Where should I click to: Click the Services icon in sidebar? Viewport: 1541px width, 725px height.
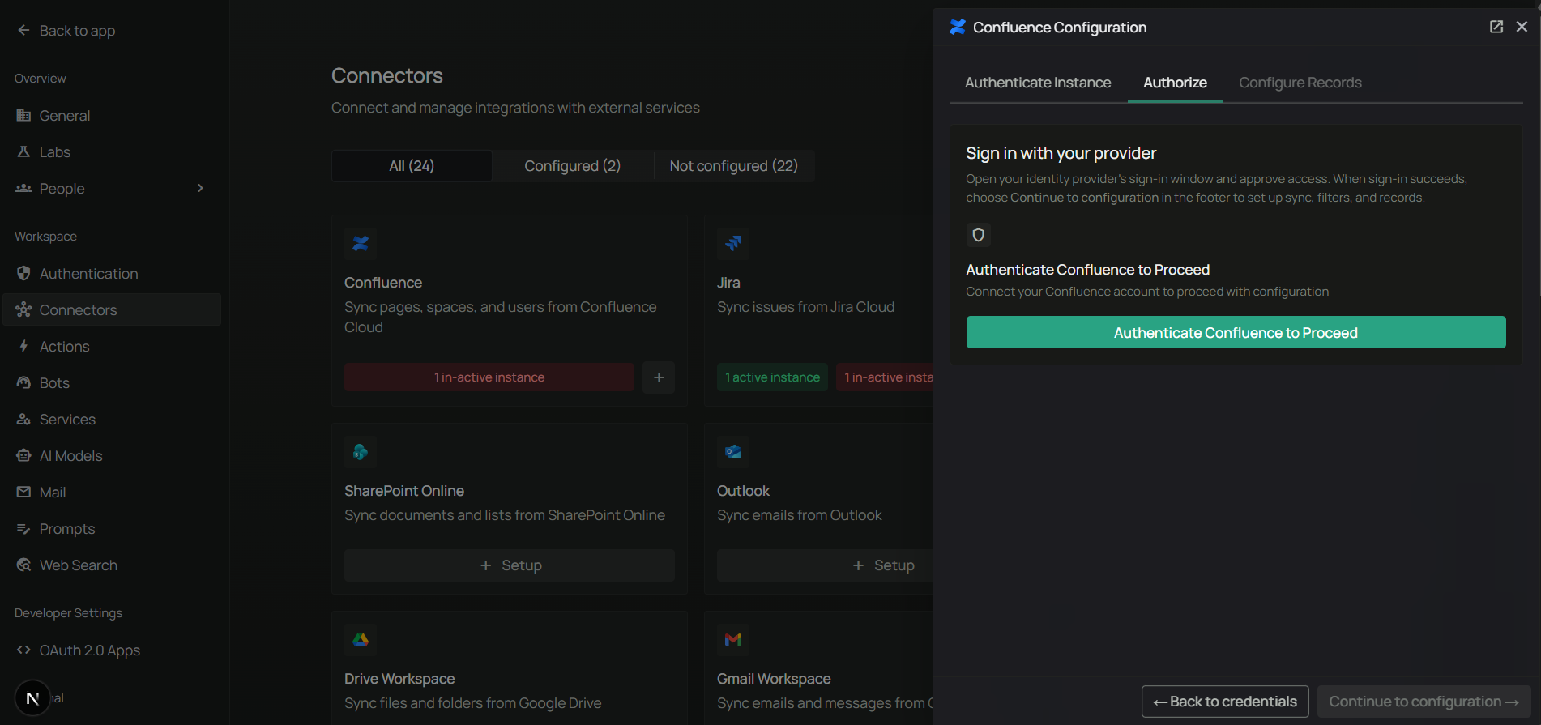tap(23, 419)
